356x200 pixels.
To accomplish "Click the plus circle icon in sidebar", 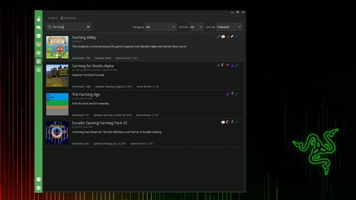I will 38,36.
